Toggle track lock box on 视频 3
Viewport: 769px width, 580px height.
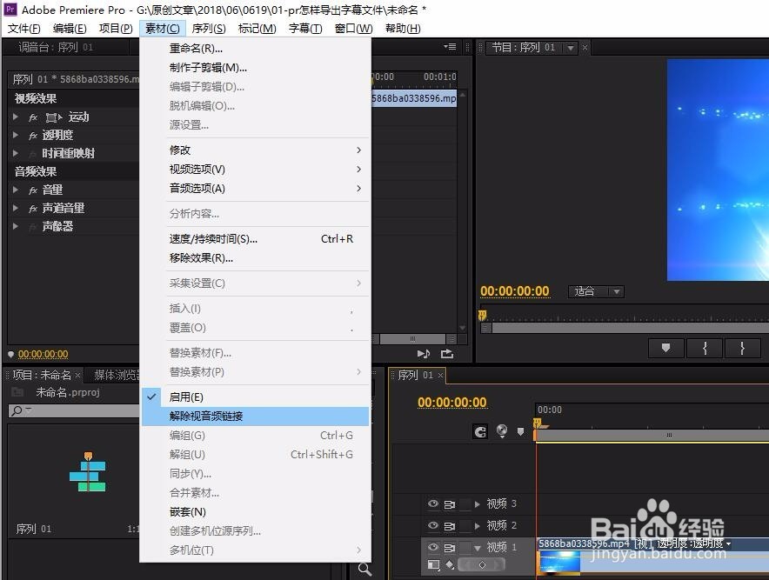465,504
